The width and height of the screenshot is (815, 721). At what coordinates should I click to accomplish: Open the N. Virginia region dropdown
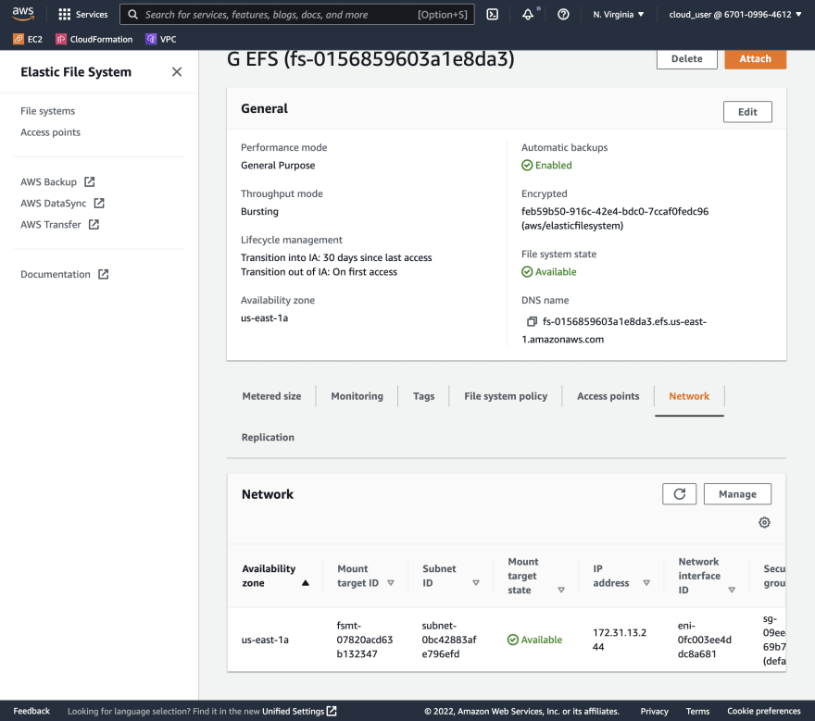[618, 15]
